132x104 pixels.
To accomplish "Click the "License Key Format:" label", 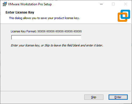I will pos(24,31).
